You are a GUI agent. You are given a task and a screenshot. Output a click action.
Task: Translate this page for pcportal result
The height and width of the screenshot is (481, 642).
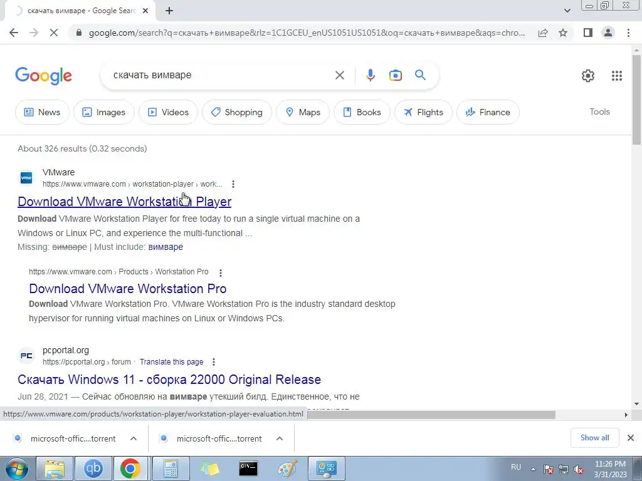tap(171, 362)
